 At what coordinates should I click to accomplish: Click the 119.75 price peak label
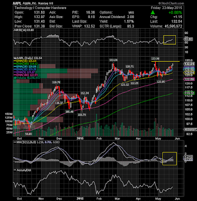[x=56, y=82]
